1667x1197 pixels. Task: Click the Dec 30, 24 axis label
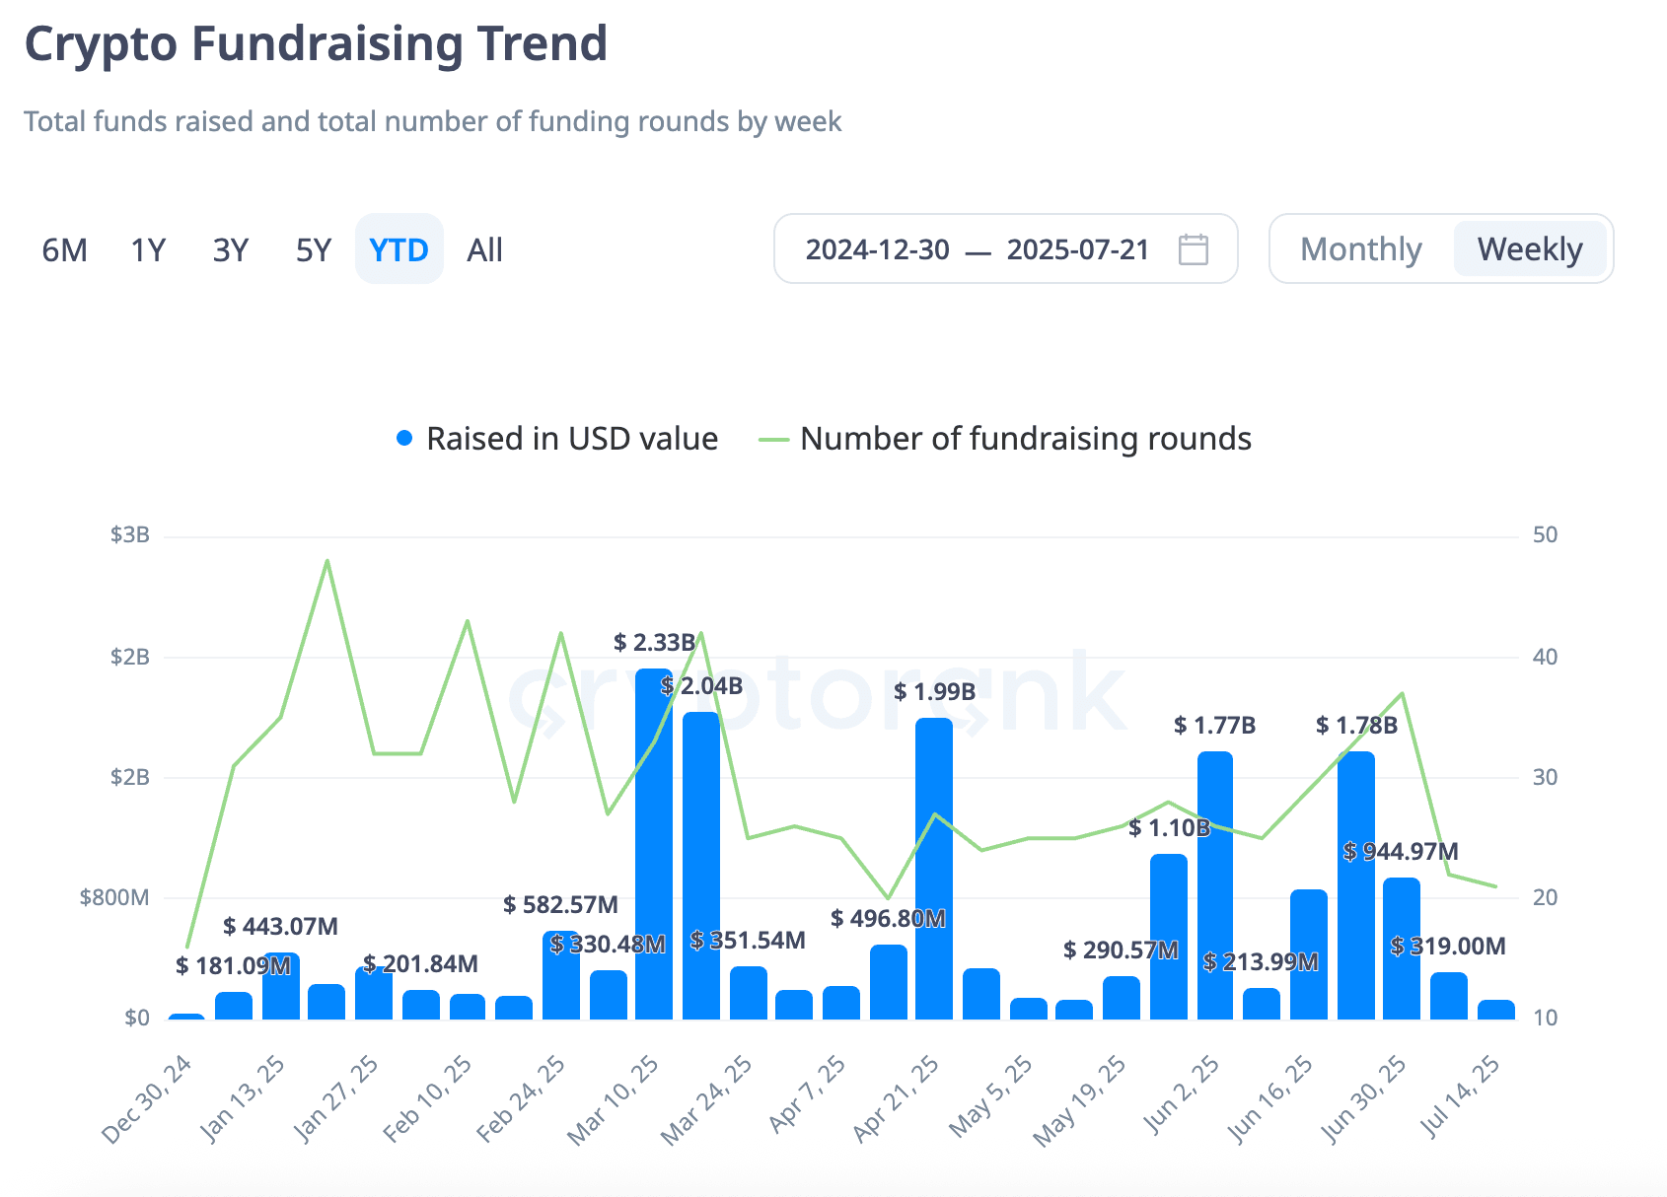coord(148,1098)
